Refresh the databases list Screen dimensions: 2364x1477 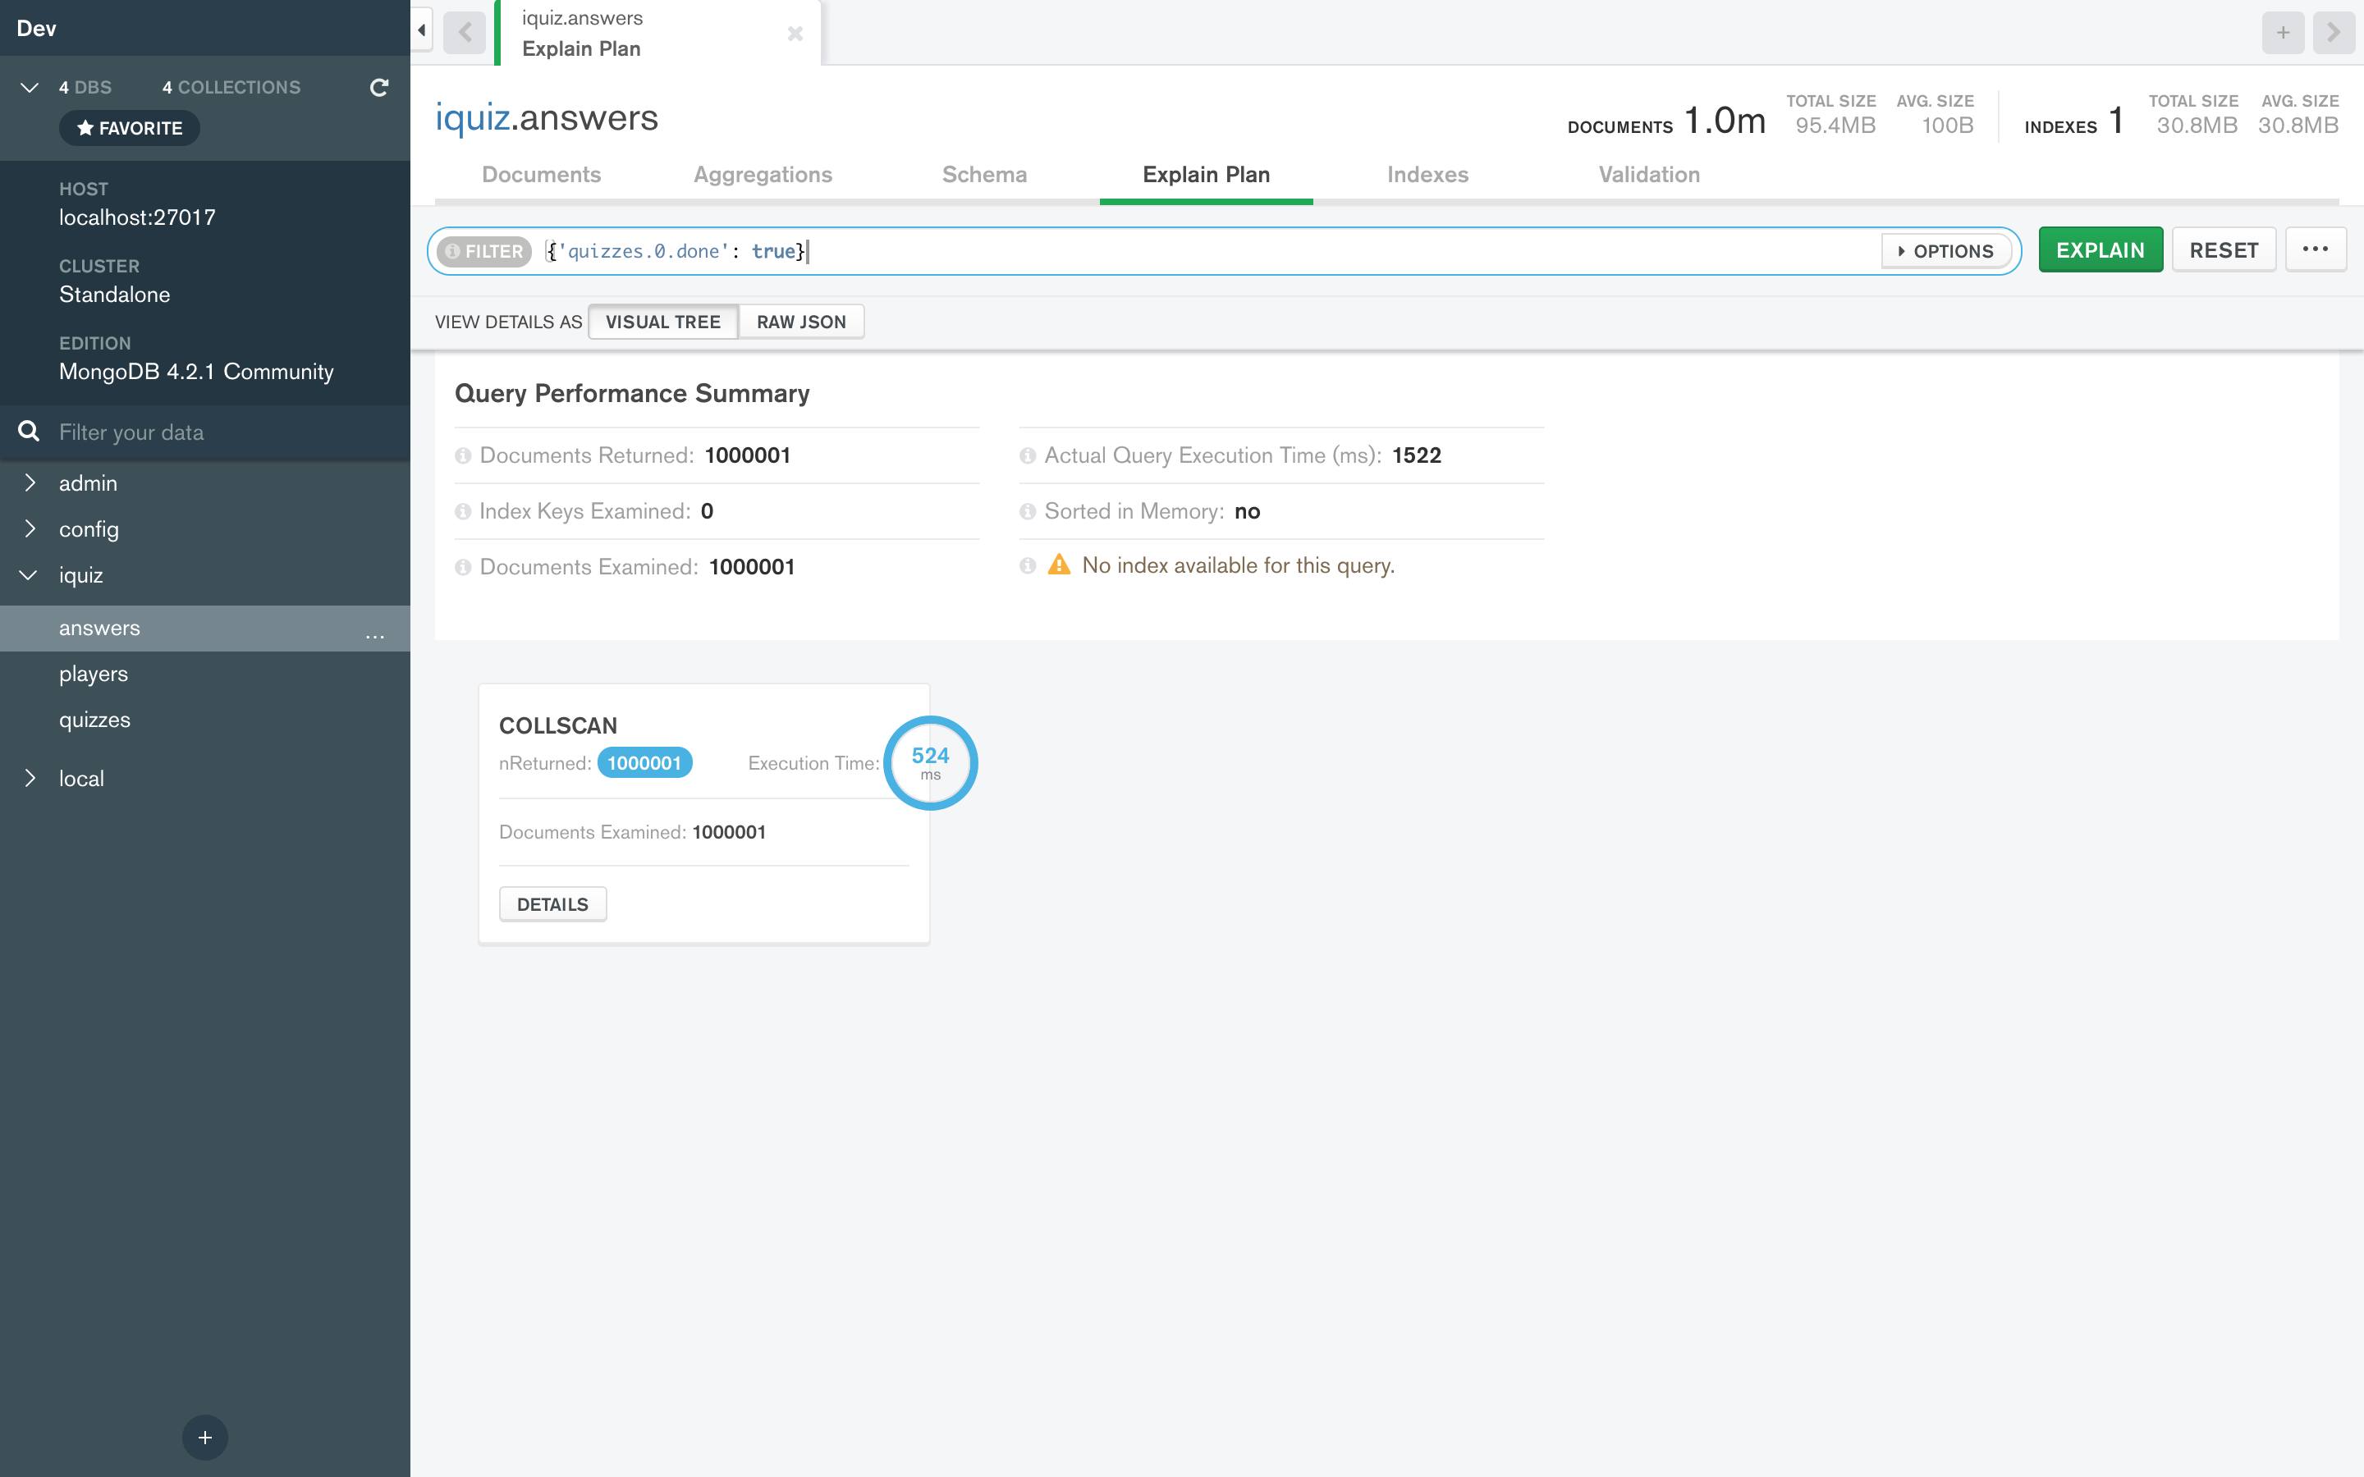click(379, 88)
